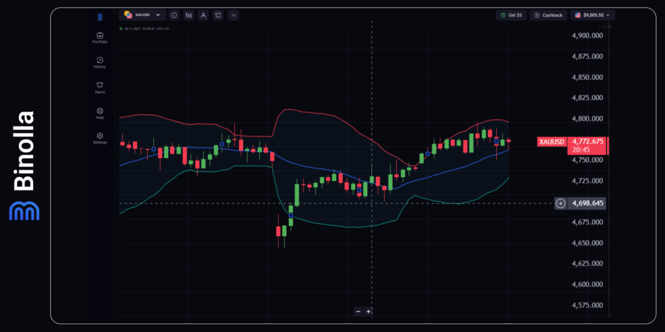Screen dimensions: 665x332
Task: Click the US flag icon by balance
Action: point(577,16)
